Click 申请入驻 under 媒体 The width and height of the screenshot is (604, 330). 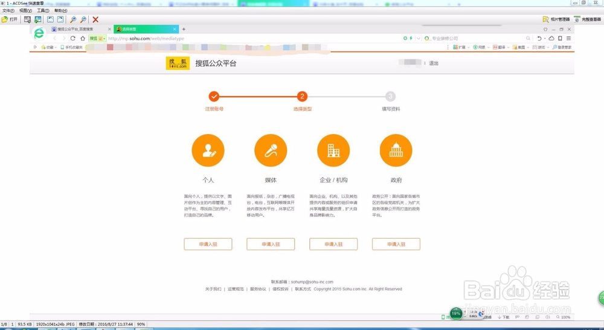click(271, 244)
